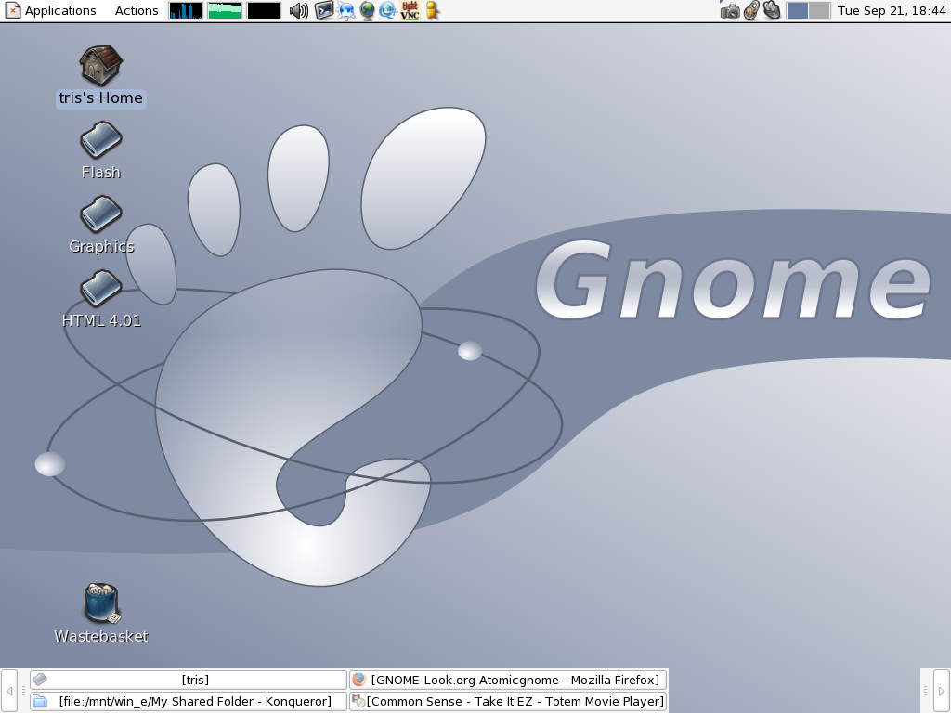
Task: Launch the yellow AIM messenger figure icon
Action: (432, 10)
